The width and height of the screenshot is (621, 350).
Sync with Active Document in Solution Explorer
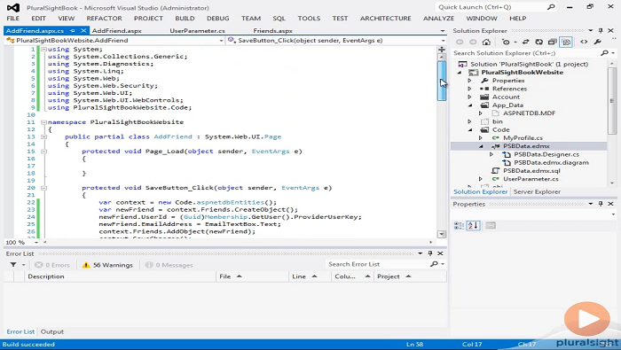525,42
